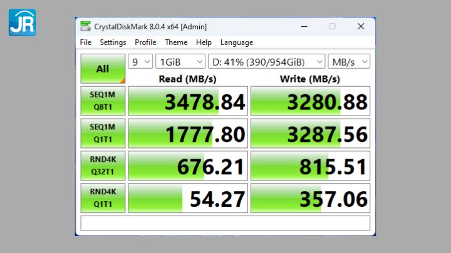451x253 pixels.
Task: Open the drive D: selection dropdown
Action: pyautogui.click(x=267, y=62)
